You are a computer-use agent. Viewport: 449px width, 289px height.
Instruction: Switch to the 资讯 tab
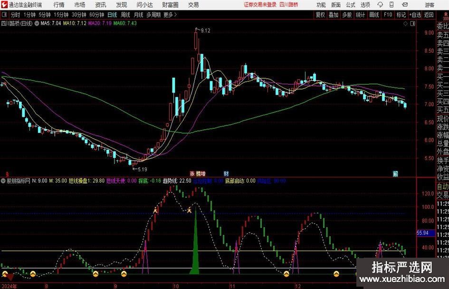coord(101,5)
